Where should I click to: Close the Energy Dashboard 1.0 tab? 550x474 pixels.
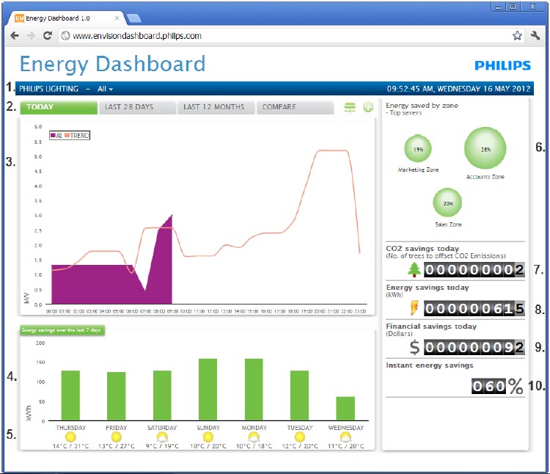(x=117, y=18)
